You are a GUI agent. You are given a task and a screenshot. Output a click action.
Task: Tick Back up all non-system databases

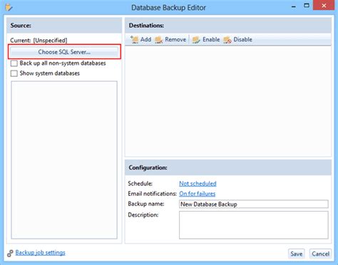pyautogui.click(x=14, y=63)
